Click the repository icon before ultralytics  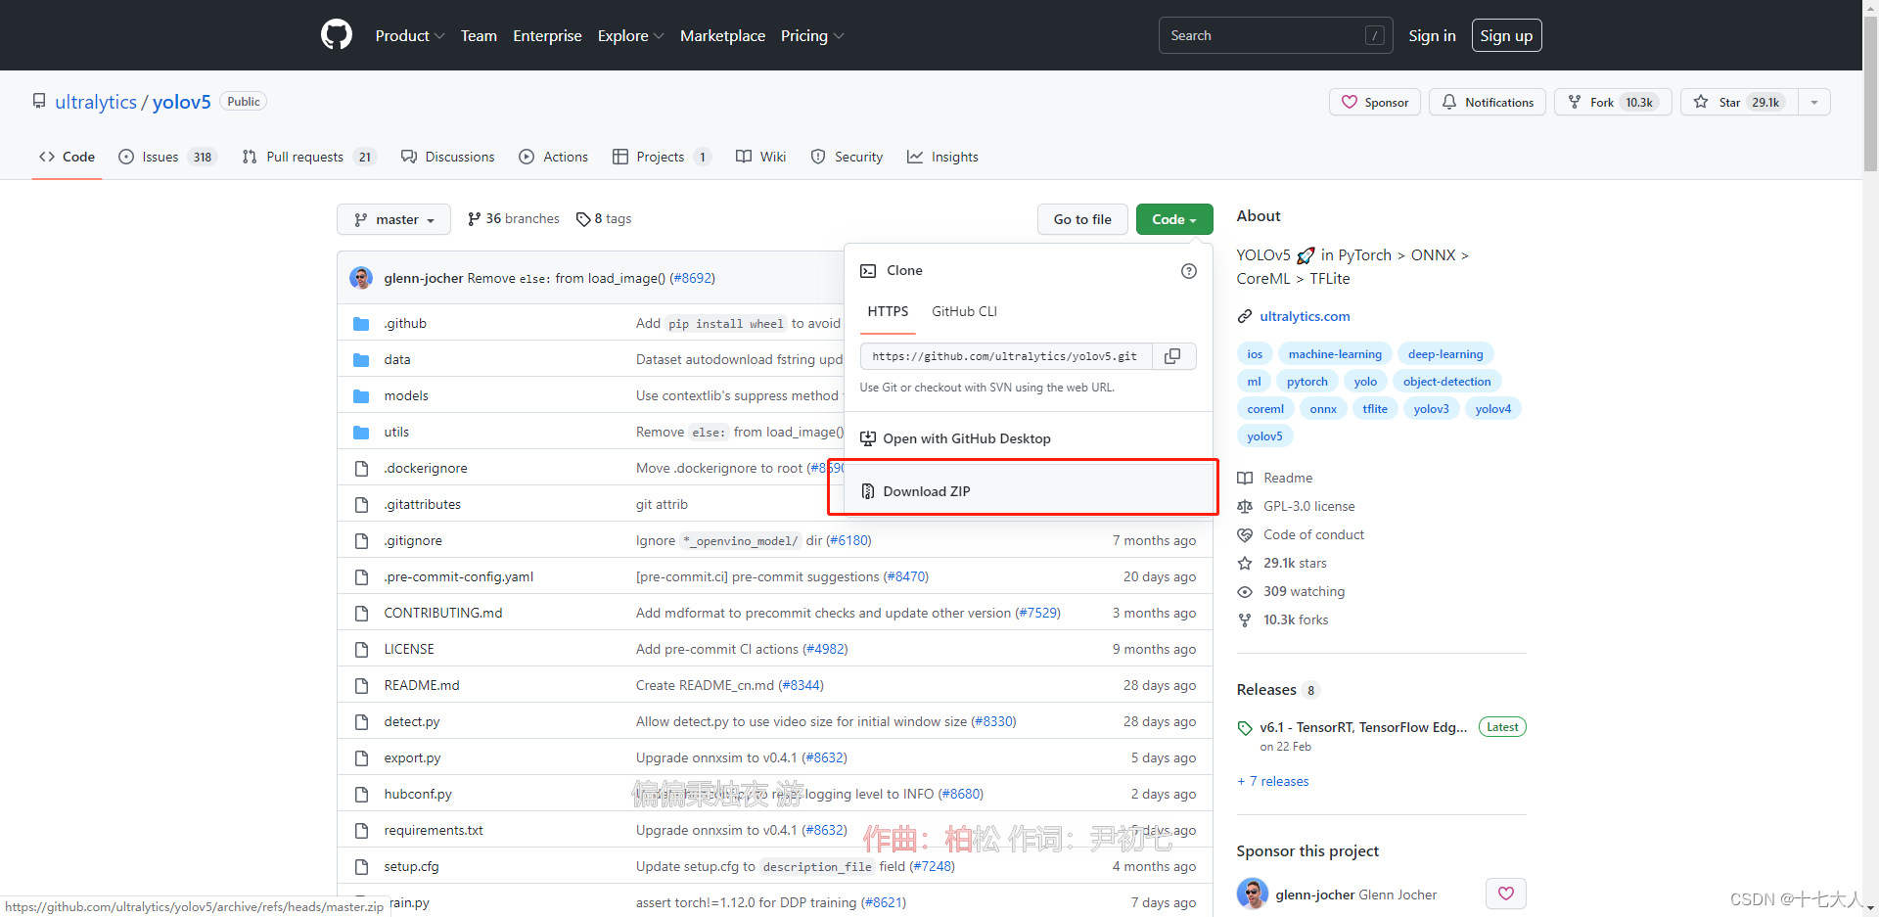coord(39,101)
